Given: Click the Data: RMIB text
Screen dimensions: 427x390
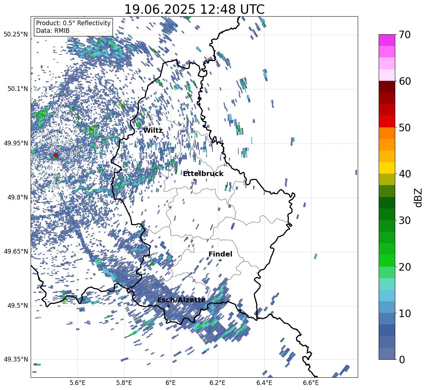Looking at the screenshot, I should click(x=53, y=31).
